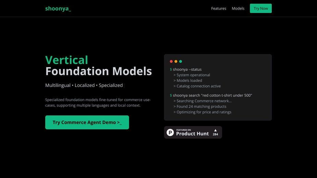Launch the Try Commerce Agent Demo button
The image size is (317, 178).
(x=87, y=122)
